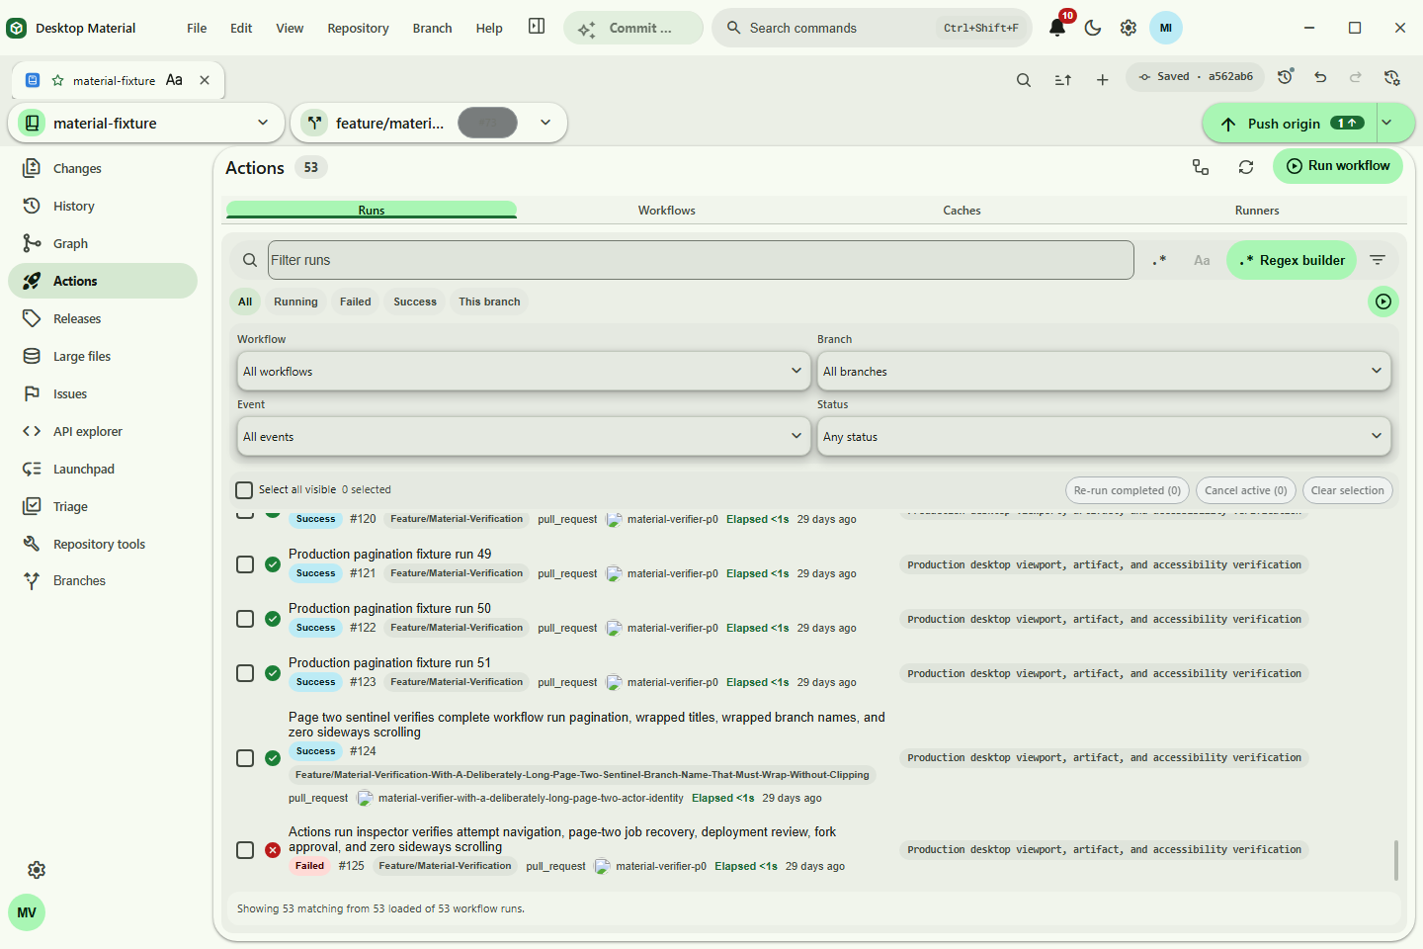Toggle dark mode moon icon

pyautogui.click(x=1093, y=28)
